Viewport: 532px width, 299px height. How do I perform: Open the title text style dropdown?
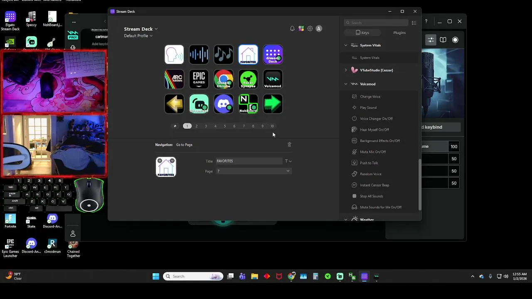click(x=288, y=161)
